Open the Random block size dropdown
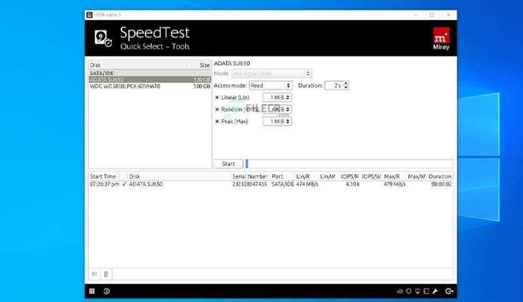This screenshot has width=523, height=302. tap(277, 109)
